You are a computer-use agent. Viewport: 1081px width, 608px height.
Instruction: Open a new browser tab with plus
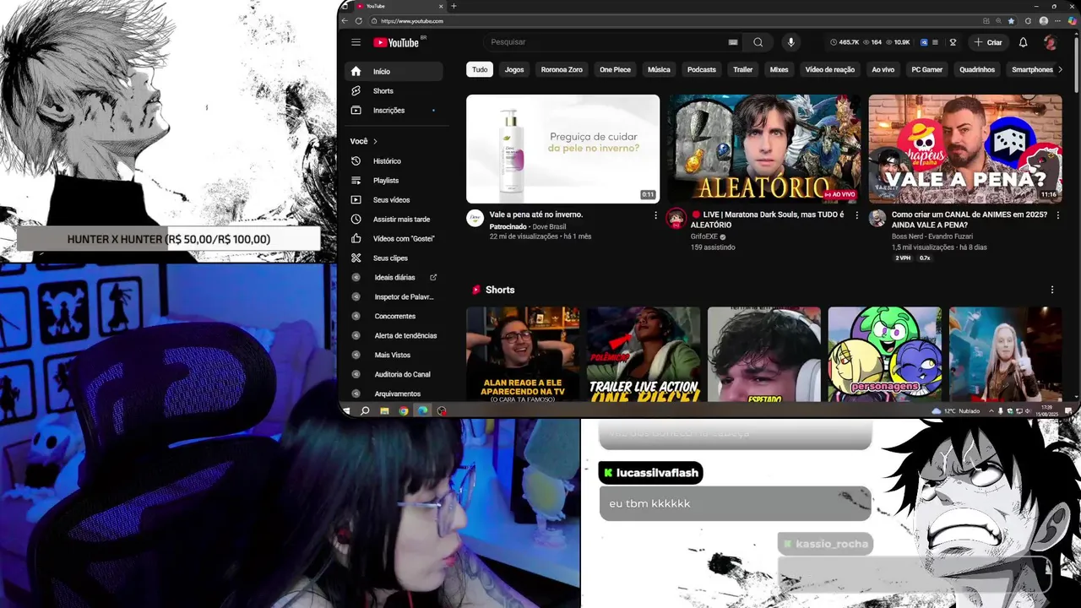(x=454, y=6)
